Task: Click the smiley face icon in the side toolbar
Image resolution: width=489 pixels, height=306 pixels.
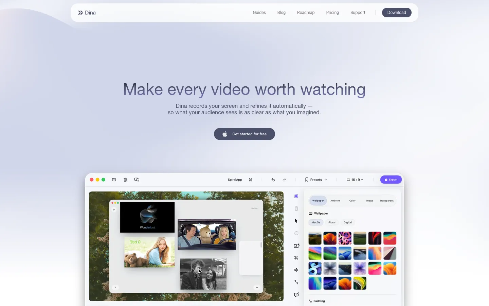Action: click(x=296, y=233)
